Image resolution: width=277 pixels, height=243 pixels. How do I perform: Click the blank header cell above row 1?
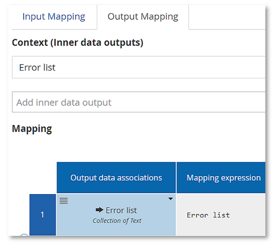[42, 178]
